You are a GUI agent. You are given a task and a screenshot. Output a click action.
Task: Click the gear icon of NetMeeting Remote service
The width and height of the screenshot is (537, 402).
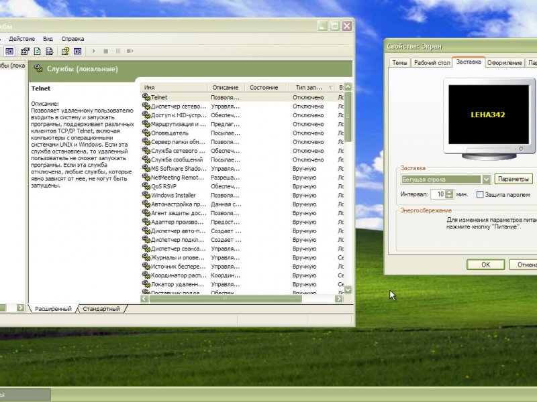pos(146,177)
